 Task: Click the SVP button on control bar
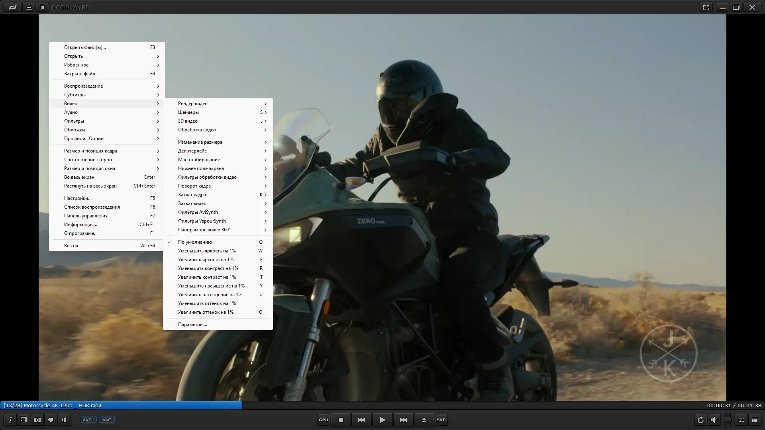click(x=441, y=419)
